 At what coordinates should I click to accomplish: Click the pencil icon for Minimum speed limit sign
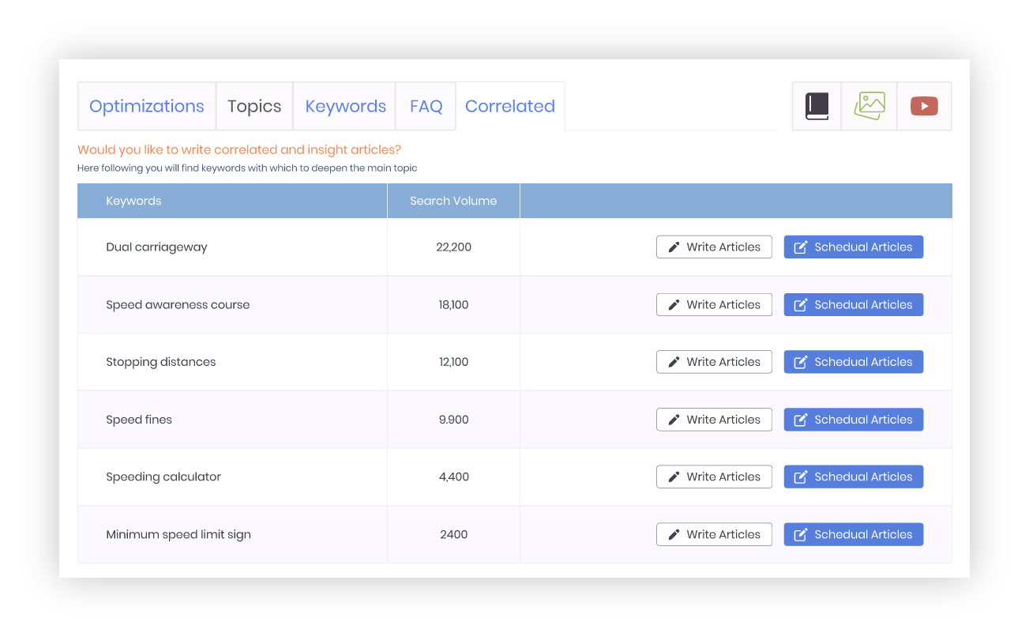pos(673,533)
